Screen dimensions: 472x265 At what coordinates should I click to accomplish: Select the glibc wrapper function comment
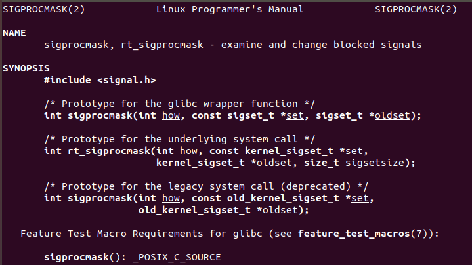pyautogui.click(x=180, y=104)
